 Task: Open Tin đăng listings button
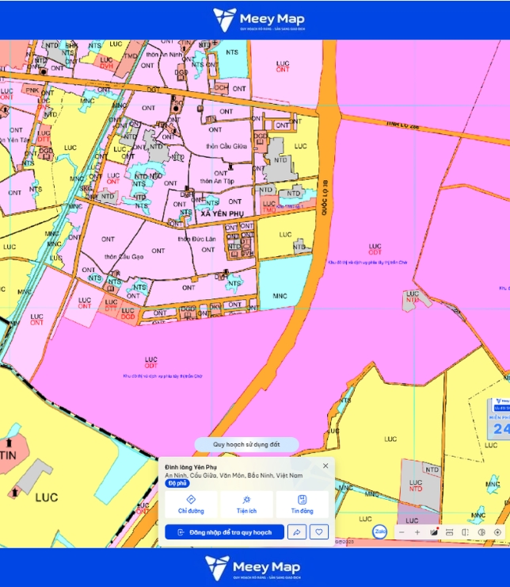tap(303, 505)
